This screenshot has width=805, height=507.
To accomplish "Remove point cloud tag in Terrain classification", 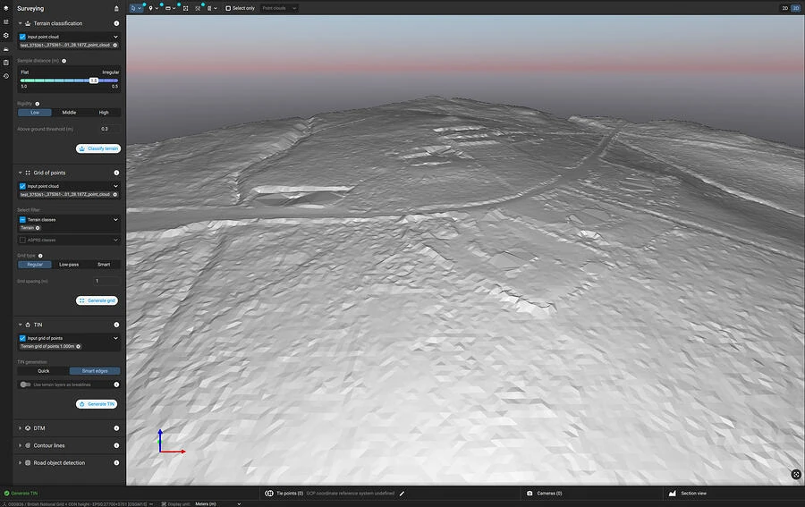I will point(115,46).
